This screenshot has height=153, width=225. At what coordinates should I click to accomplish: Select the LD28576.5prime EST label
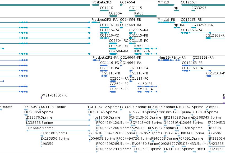39,118
